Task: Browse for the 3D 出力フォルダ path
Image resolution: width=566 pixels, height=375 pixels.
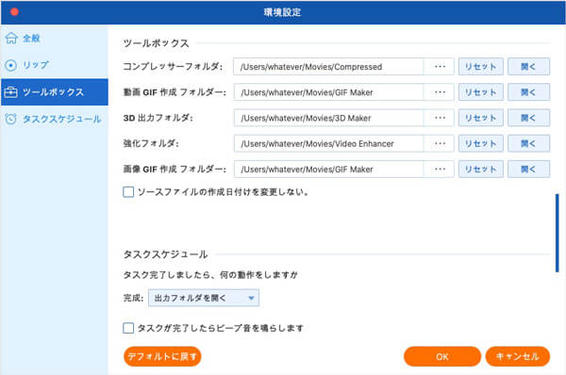Action: click(x=440, y=118)
